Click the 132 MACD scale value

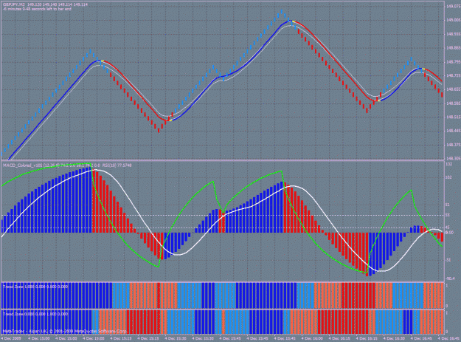pos(449,164)
